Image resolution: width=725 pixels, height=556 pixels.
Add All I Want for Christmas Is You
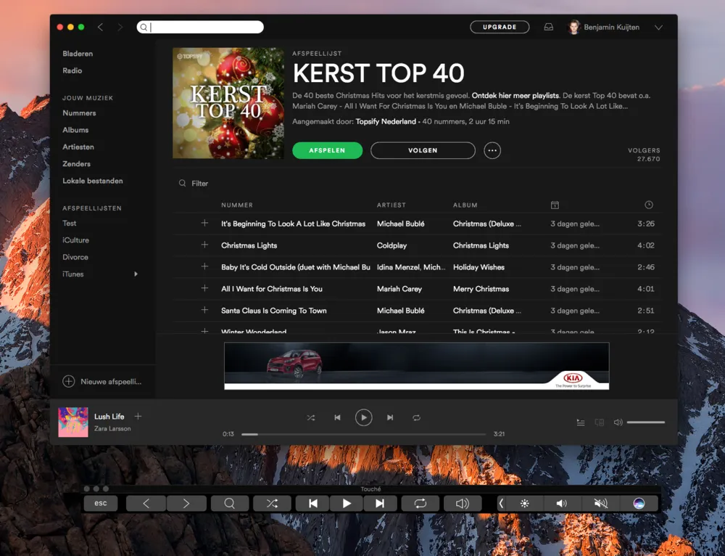tap(204, 288)
